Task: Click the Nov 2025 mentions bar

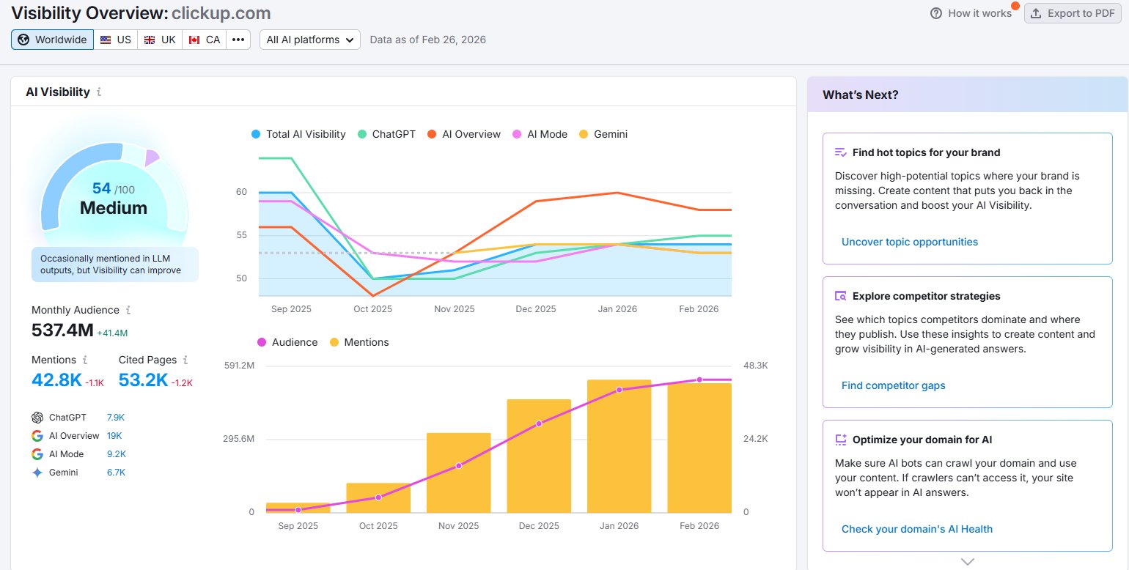Action: [x=459, y=473]
